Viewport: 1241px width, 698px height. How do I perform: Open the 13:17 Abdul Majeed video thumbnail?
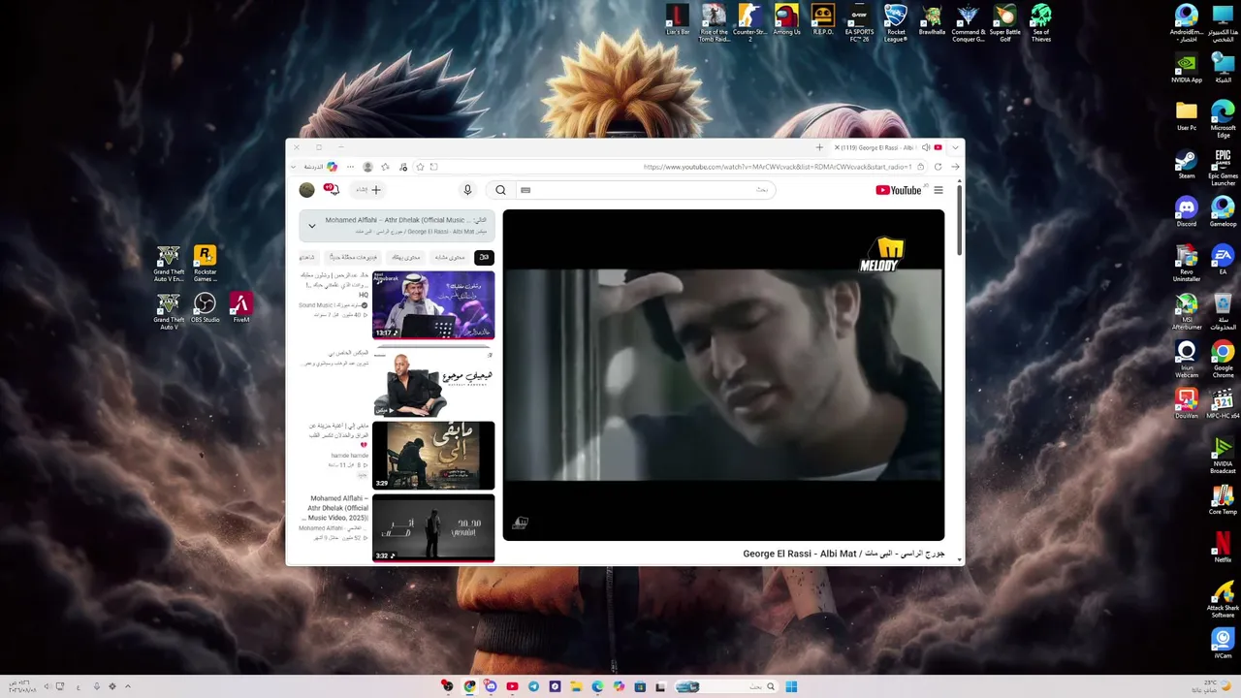point(433,305)
